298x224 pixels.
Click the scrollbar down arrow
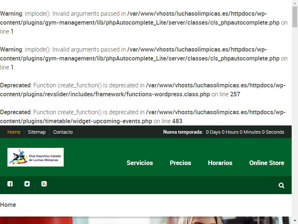pos(295,221)
